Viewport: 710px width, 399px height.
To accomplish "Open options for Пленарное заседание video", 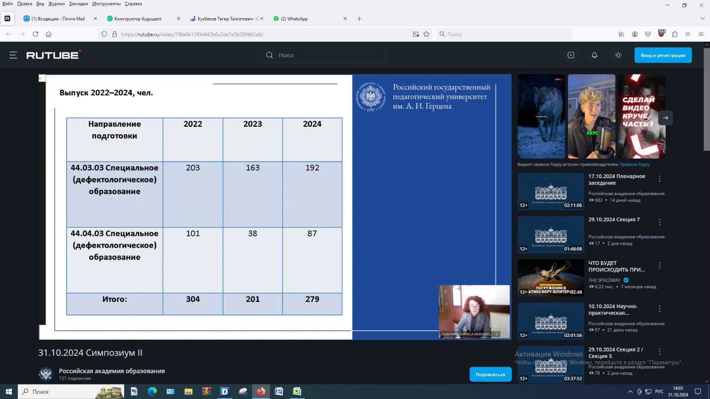I will pyautogui.click(x=659, y=179).
